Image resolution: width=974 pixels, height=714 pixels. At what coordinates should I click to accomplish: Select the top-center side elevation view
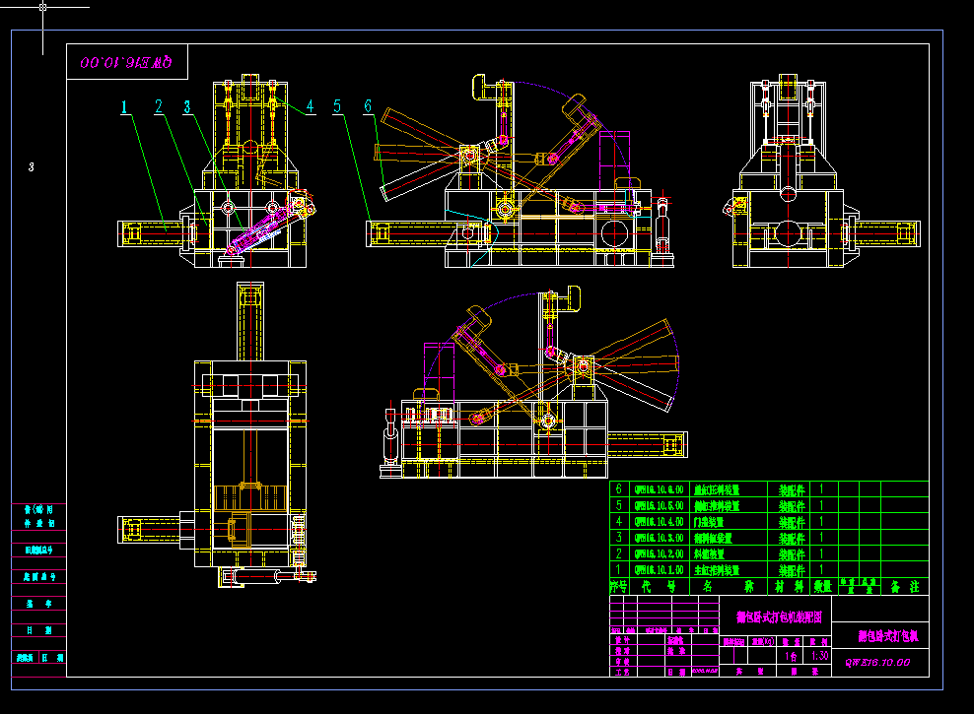click(520, 171)
